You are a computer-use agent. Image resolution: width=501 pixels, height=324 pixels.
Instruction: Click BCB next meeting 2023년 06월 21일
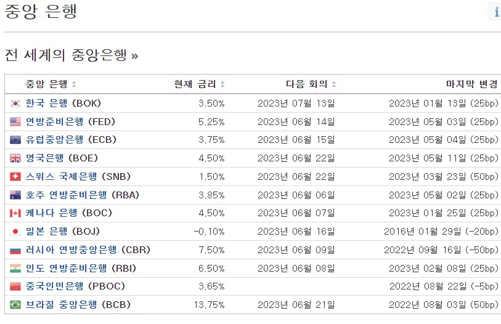point(296,305)
